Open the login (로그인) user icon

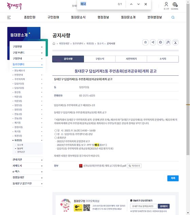pos(166,6)
